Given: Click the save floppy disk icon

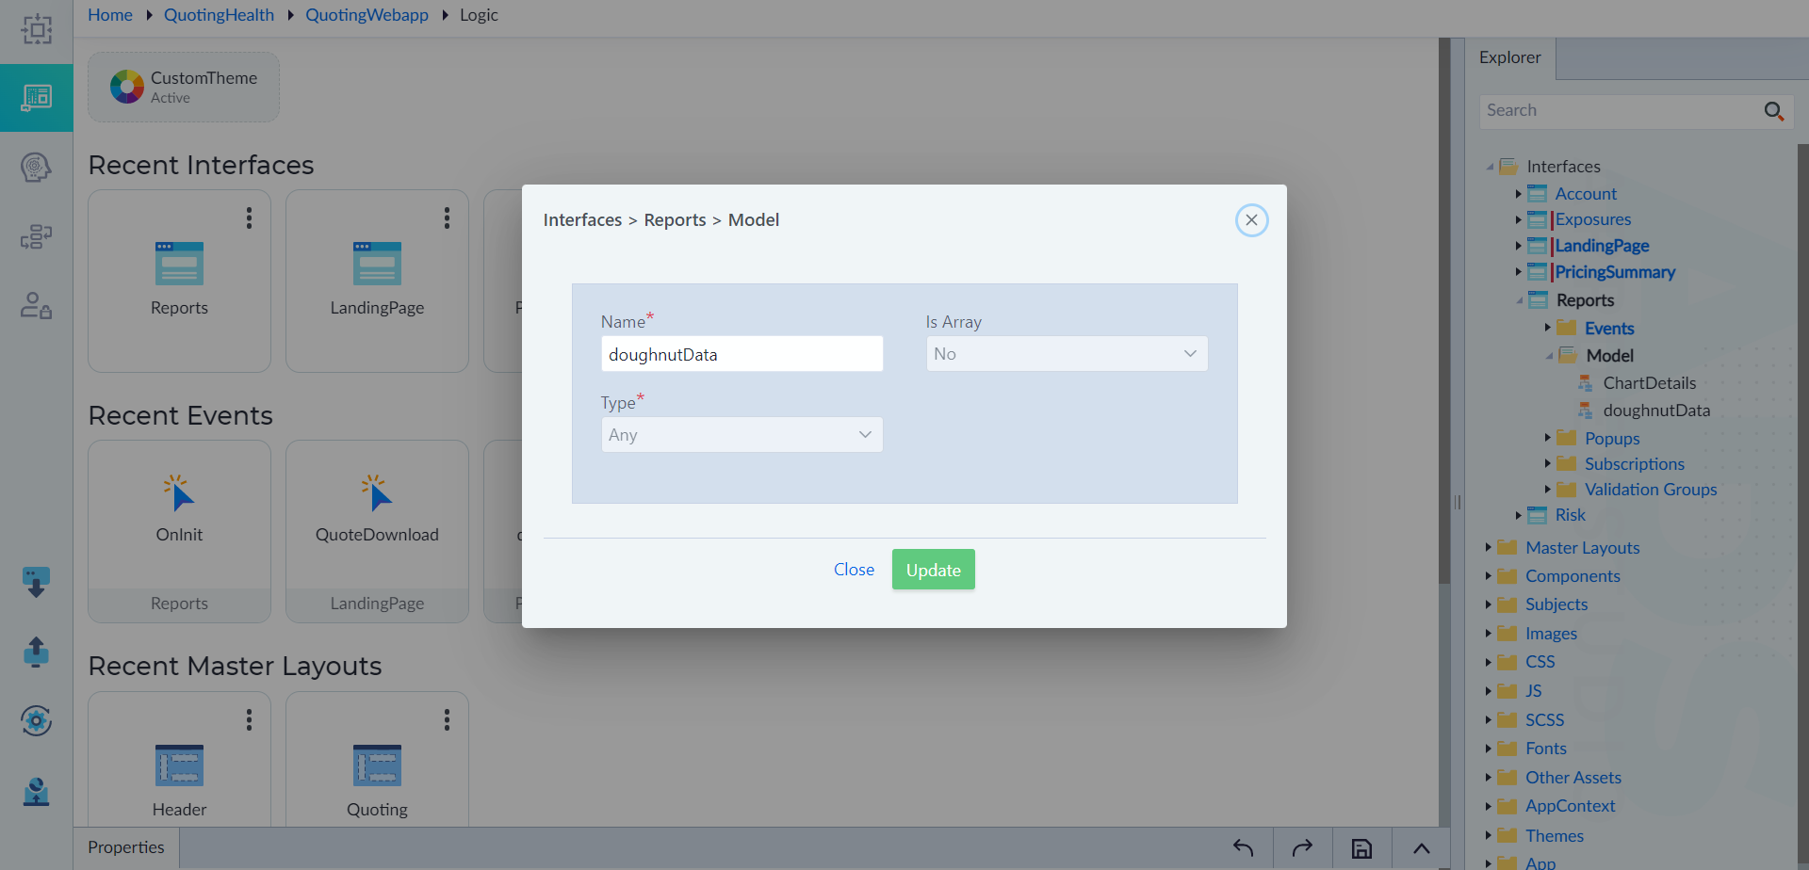Looking at the screenshot, I should (x=1361, y=848).
